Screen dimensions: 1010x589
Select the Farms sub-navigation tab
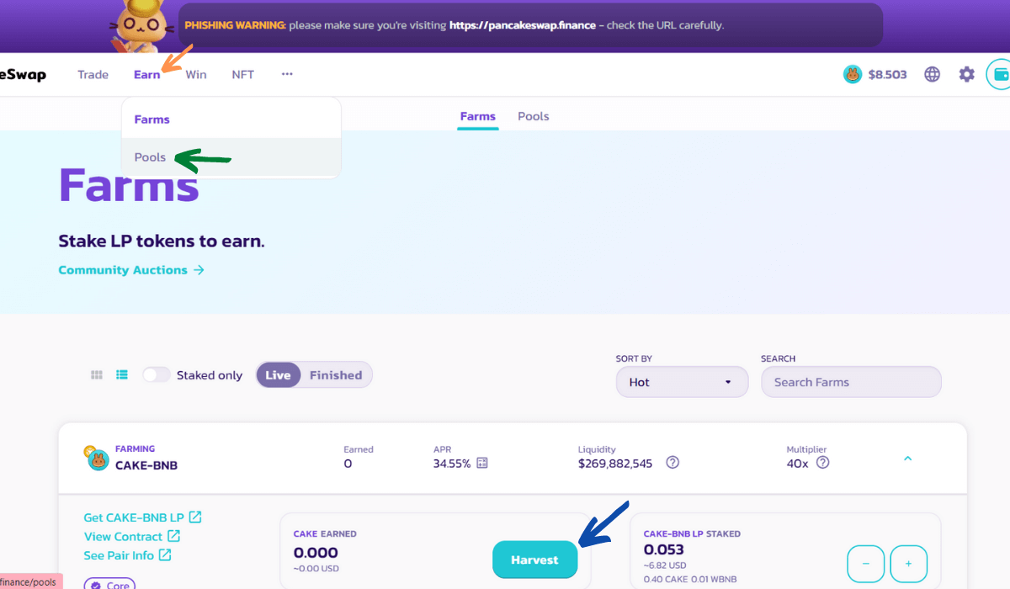(478, 116)
